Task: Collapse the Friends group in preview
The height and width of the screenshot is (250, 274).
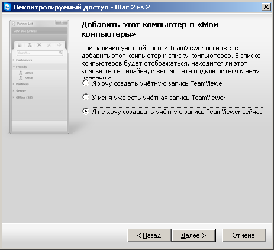Action: click(x=20, y=67)
